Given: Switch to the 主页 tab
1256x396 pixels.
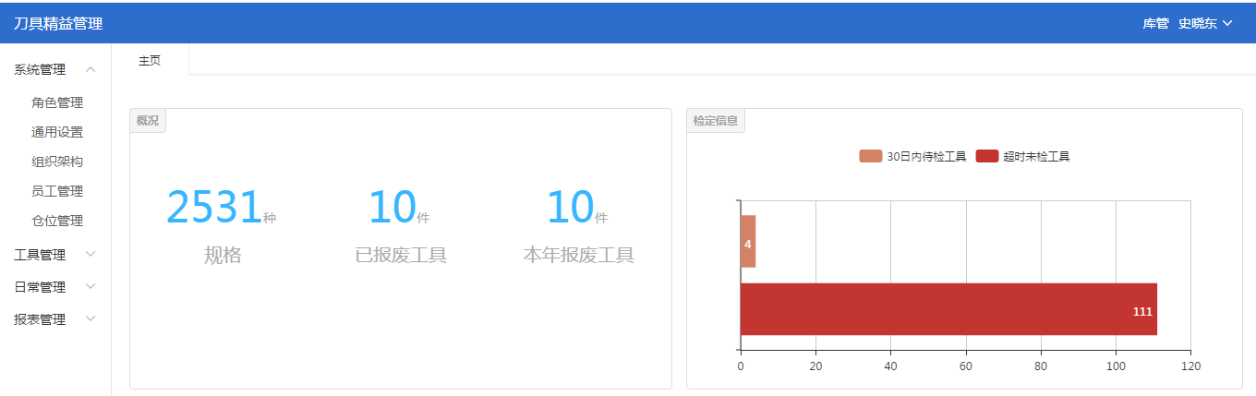Looking at the screenshot, I should pos(150,60).
